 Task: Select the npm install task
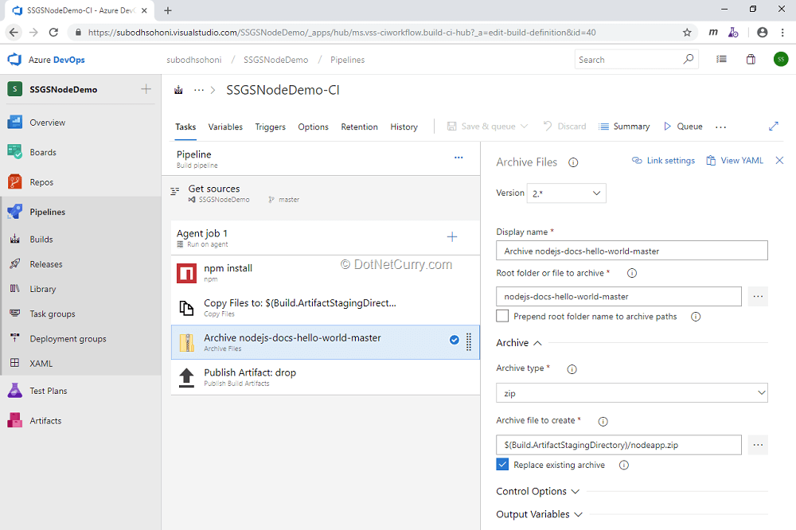click(326, 273)
